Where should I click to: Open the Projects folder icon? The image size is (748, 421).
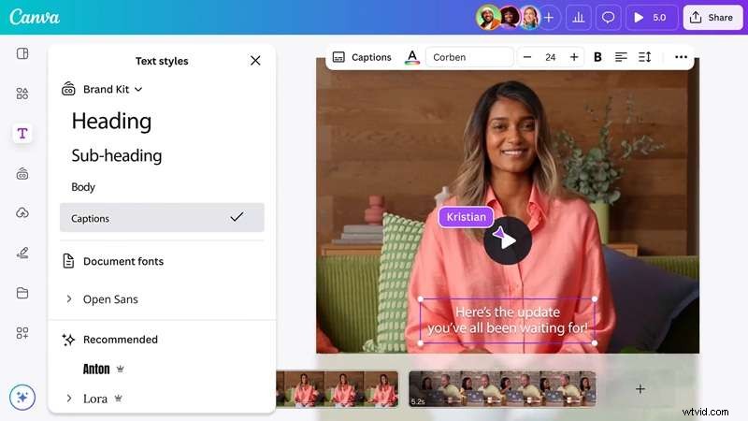tap(22, 293)
